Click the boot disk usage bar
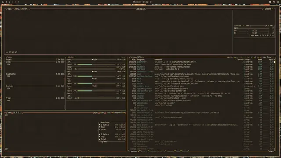Viewport: 281px width, 158px height. point(97,98)
